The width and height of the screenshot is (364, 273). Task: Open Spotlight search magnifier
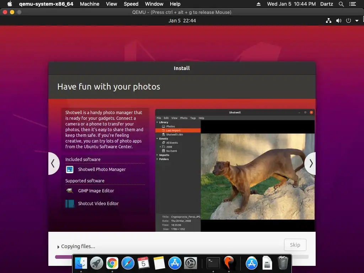(x=341, y=4)
